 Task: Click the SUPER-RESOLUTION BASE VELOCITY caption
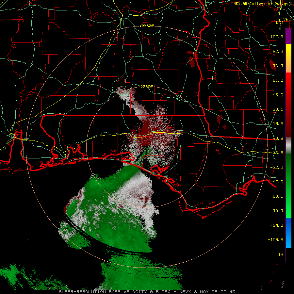point(104,292)
